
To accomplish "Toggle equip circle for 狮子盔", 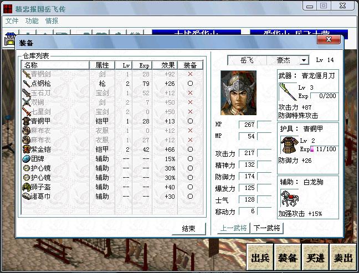I will coord(190,187).
